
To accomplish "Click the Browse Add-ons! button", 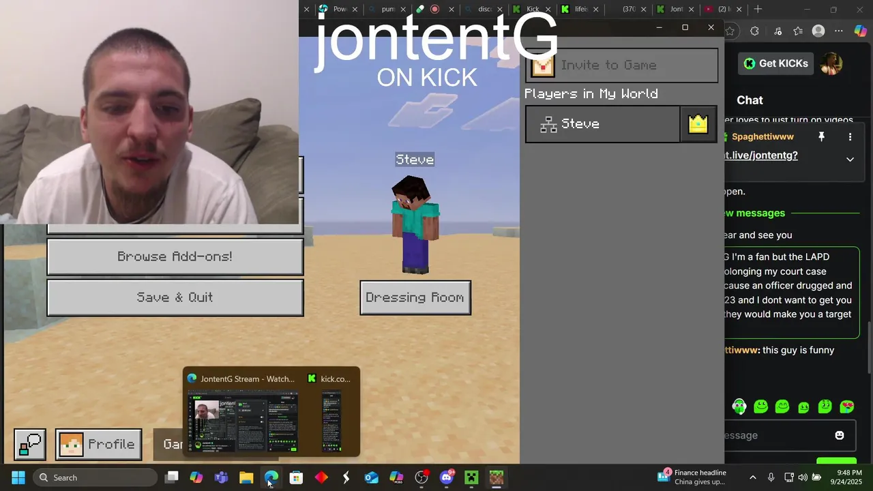I will (x=175, y=257).
